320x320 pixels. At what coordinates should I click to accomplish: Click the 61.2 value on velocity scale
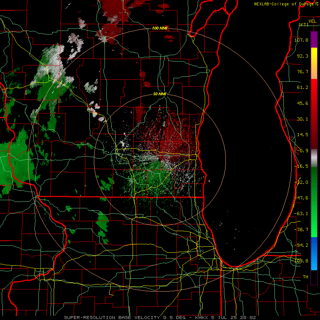click(303, 87)
